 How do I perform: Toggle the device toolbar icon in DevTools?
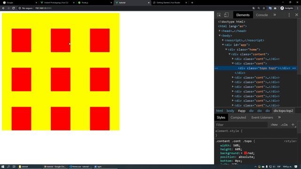point(226,15)
